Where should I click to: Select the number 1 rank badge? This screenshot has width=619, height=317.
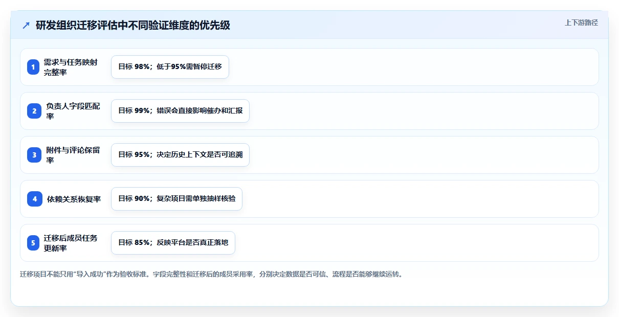pyautogui.click(x=33, y=67)
